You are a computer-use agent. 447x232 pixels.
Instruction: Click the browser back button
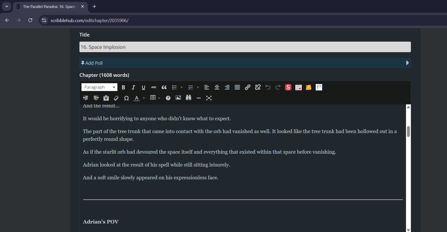click(7, 20)
